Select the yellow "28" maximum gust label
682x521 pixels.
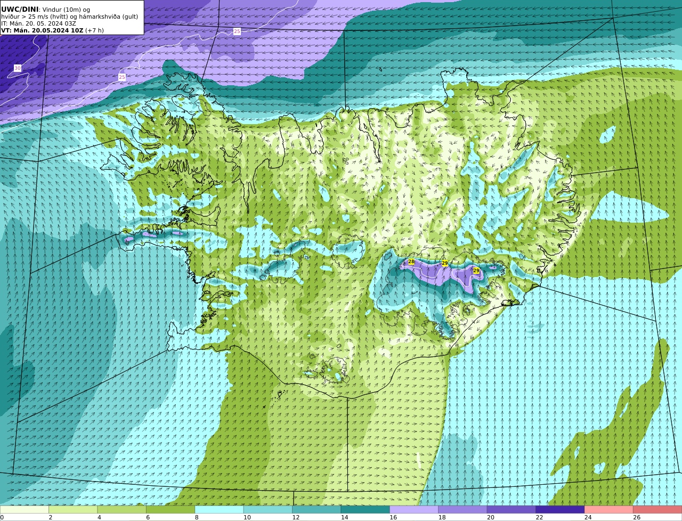click(411, 262)
